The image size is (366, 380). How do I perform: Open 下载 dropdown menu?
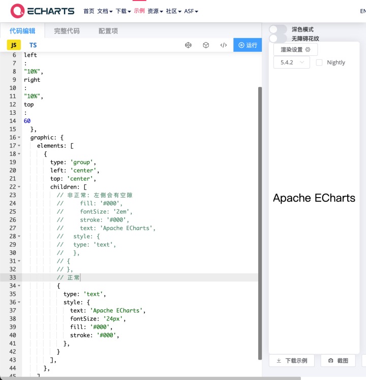click(123, 11)
